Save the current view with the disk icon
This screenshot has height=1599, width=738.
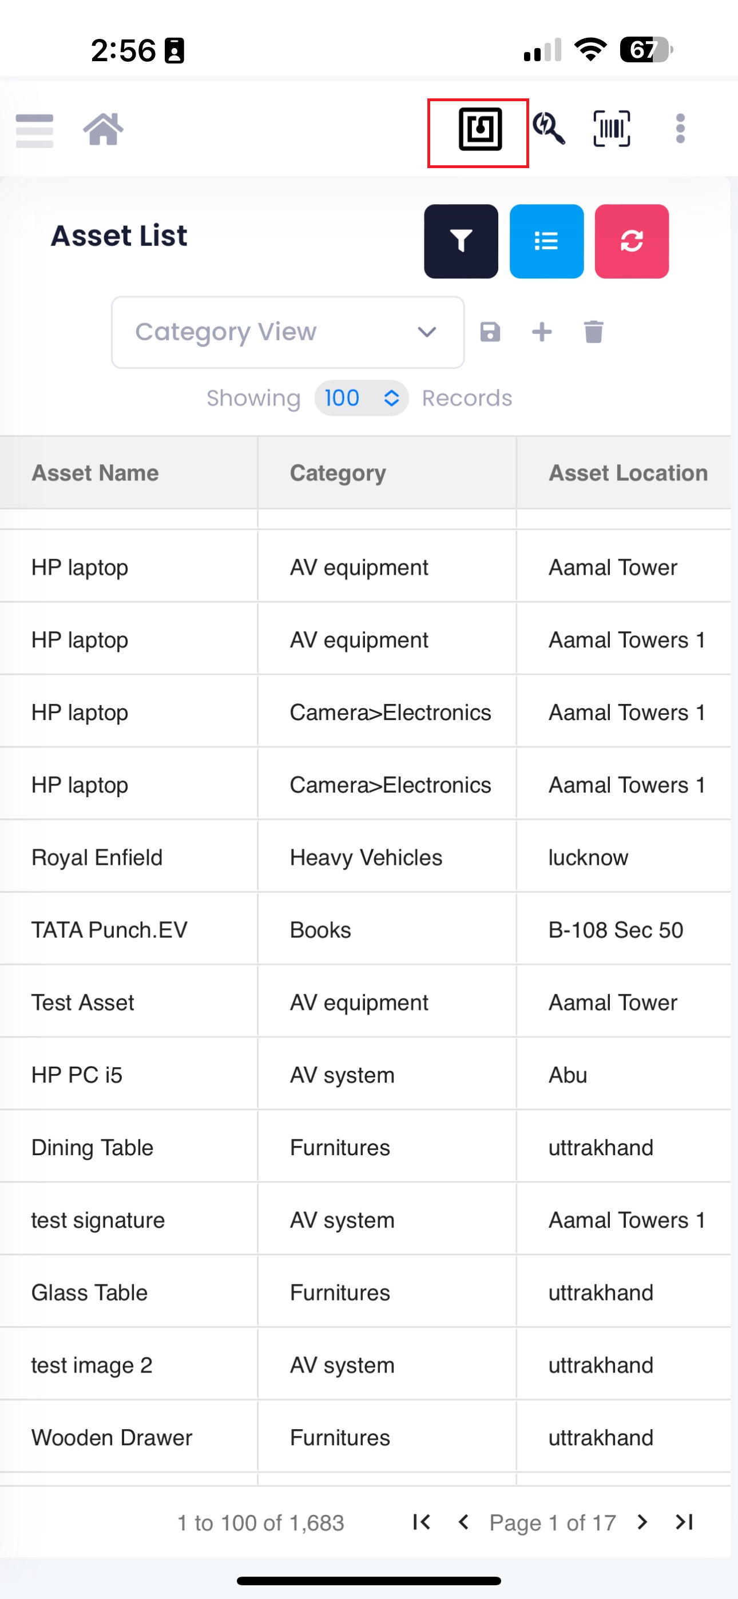(x=490, y=332)
